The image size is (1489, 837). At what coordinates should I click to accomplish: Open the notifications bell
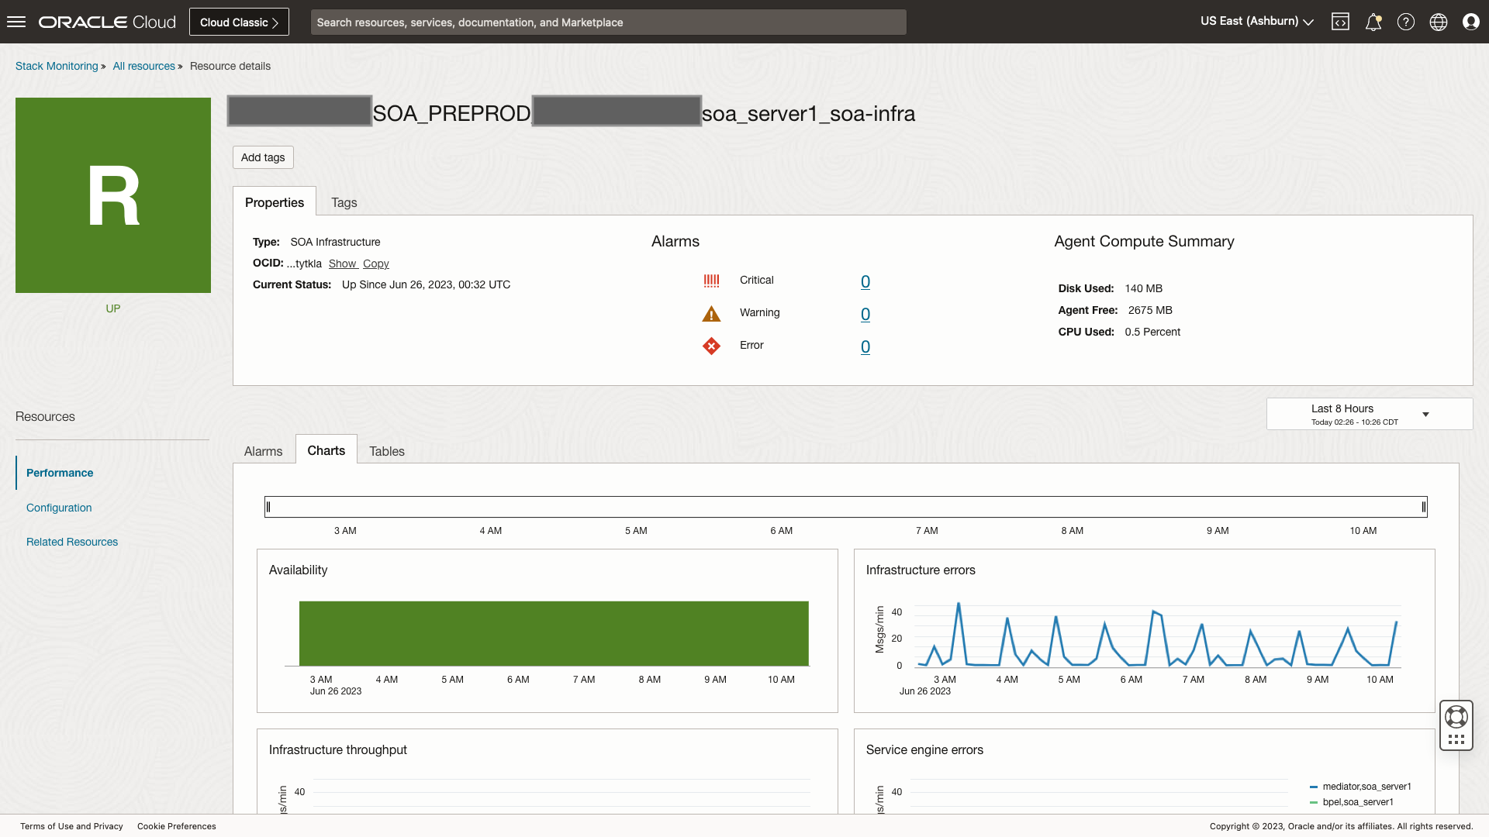point(1373,22)
